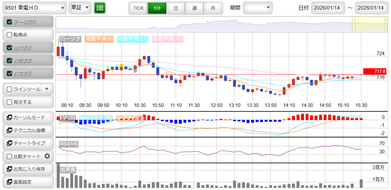Click the RSI(14) indicator label
The height and width of the screenshot is (190, 391).
pyautogui.click(x=69, y=144)
